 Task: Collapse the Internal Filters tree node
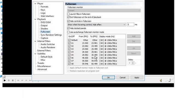[35, 41]
